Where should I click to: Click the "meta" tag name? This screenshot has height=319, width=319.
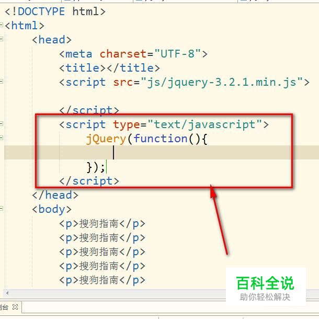pos(78,54)
